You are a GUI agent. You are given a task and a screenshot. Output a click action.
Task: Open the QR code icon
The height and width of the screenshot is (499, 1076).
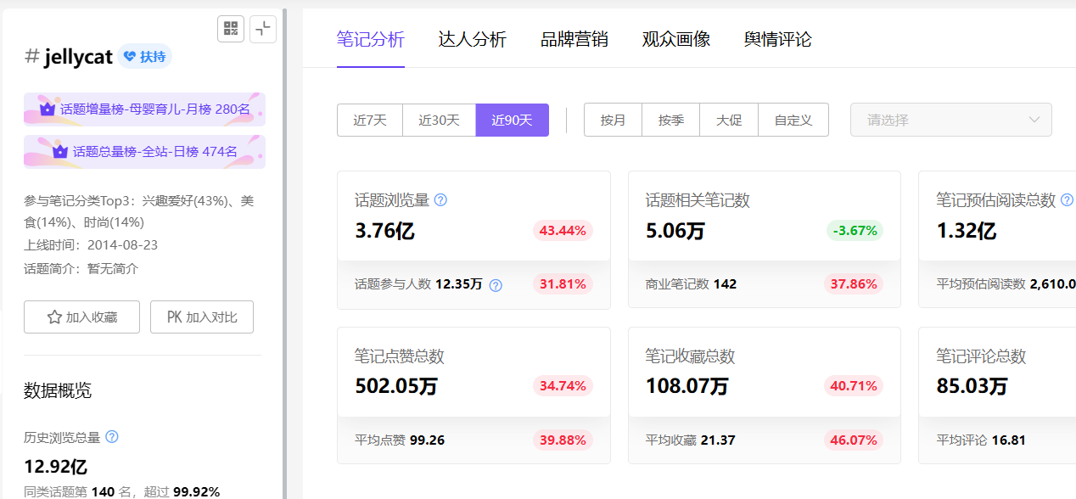click(x=231, y=29)
